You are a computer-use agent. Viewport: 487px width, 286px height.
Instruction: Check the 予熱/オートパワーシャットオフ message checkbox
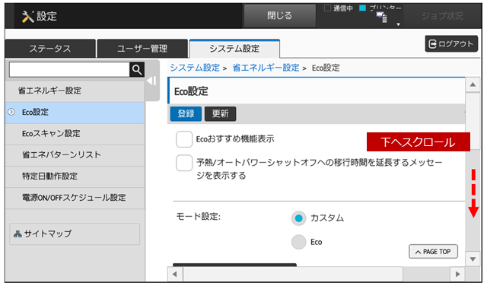click(x=184, y=163)
